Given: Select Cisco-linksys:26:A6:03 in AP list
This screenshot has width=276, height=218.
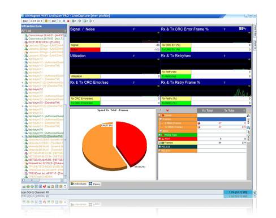Looking at the screenshot, I should point(46,35).
